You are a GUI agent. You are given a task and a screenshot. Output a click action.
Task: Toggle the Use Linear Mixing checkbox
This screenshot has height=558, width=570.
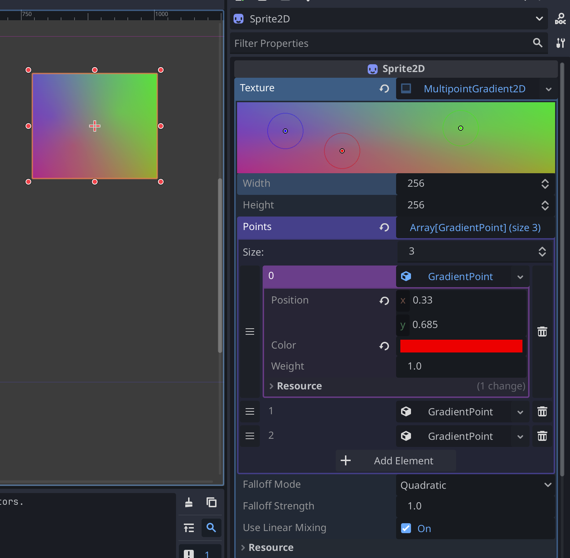406,528
